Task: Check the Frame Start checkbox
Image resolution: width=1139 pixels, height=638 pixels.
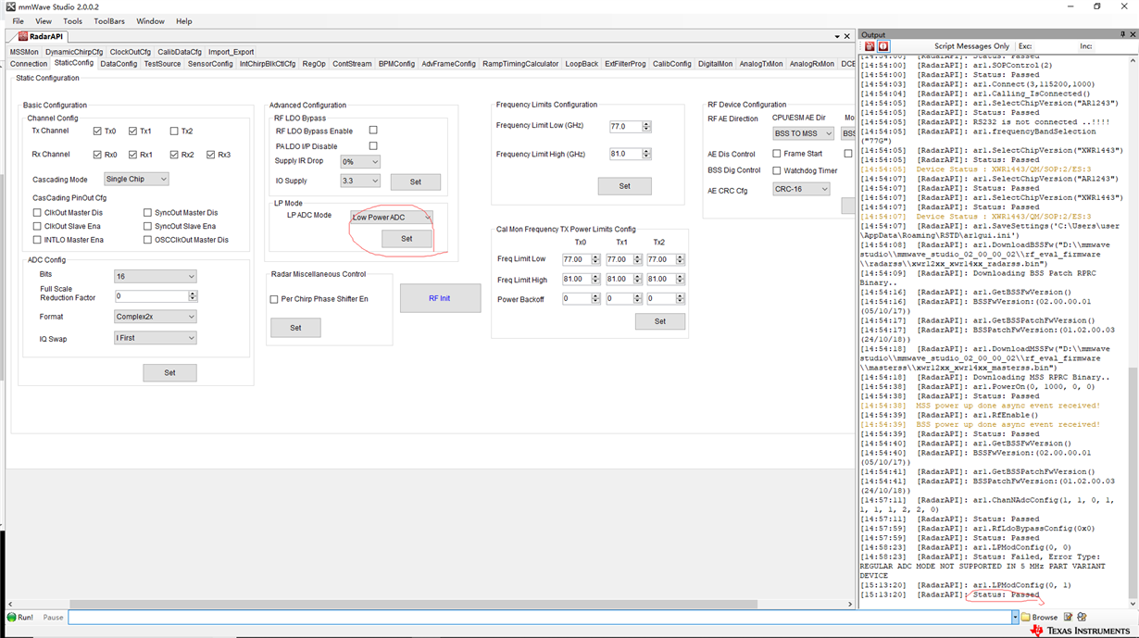Action: 777,154
